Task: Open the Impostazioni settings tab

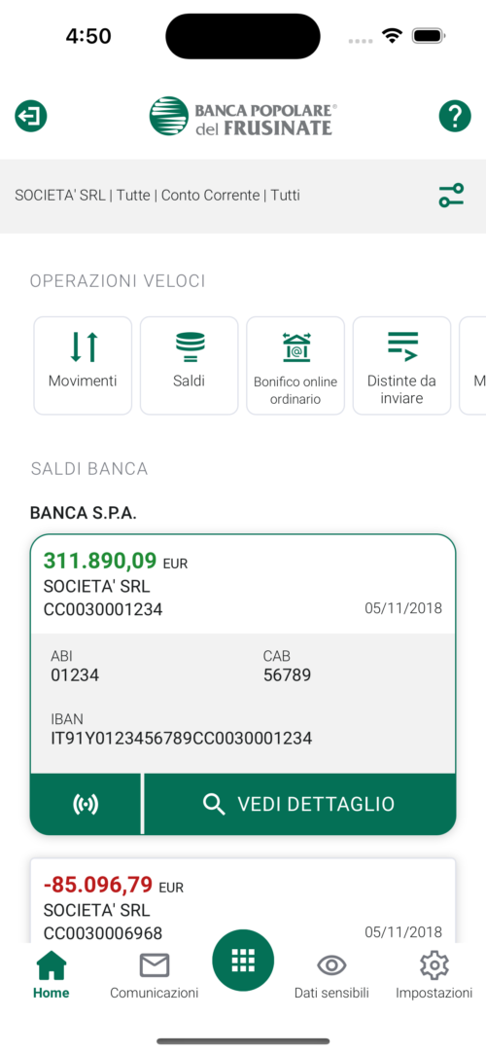Action: tap(434, 974)
